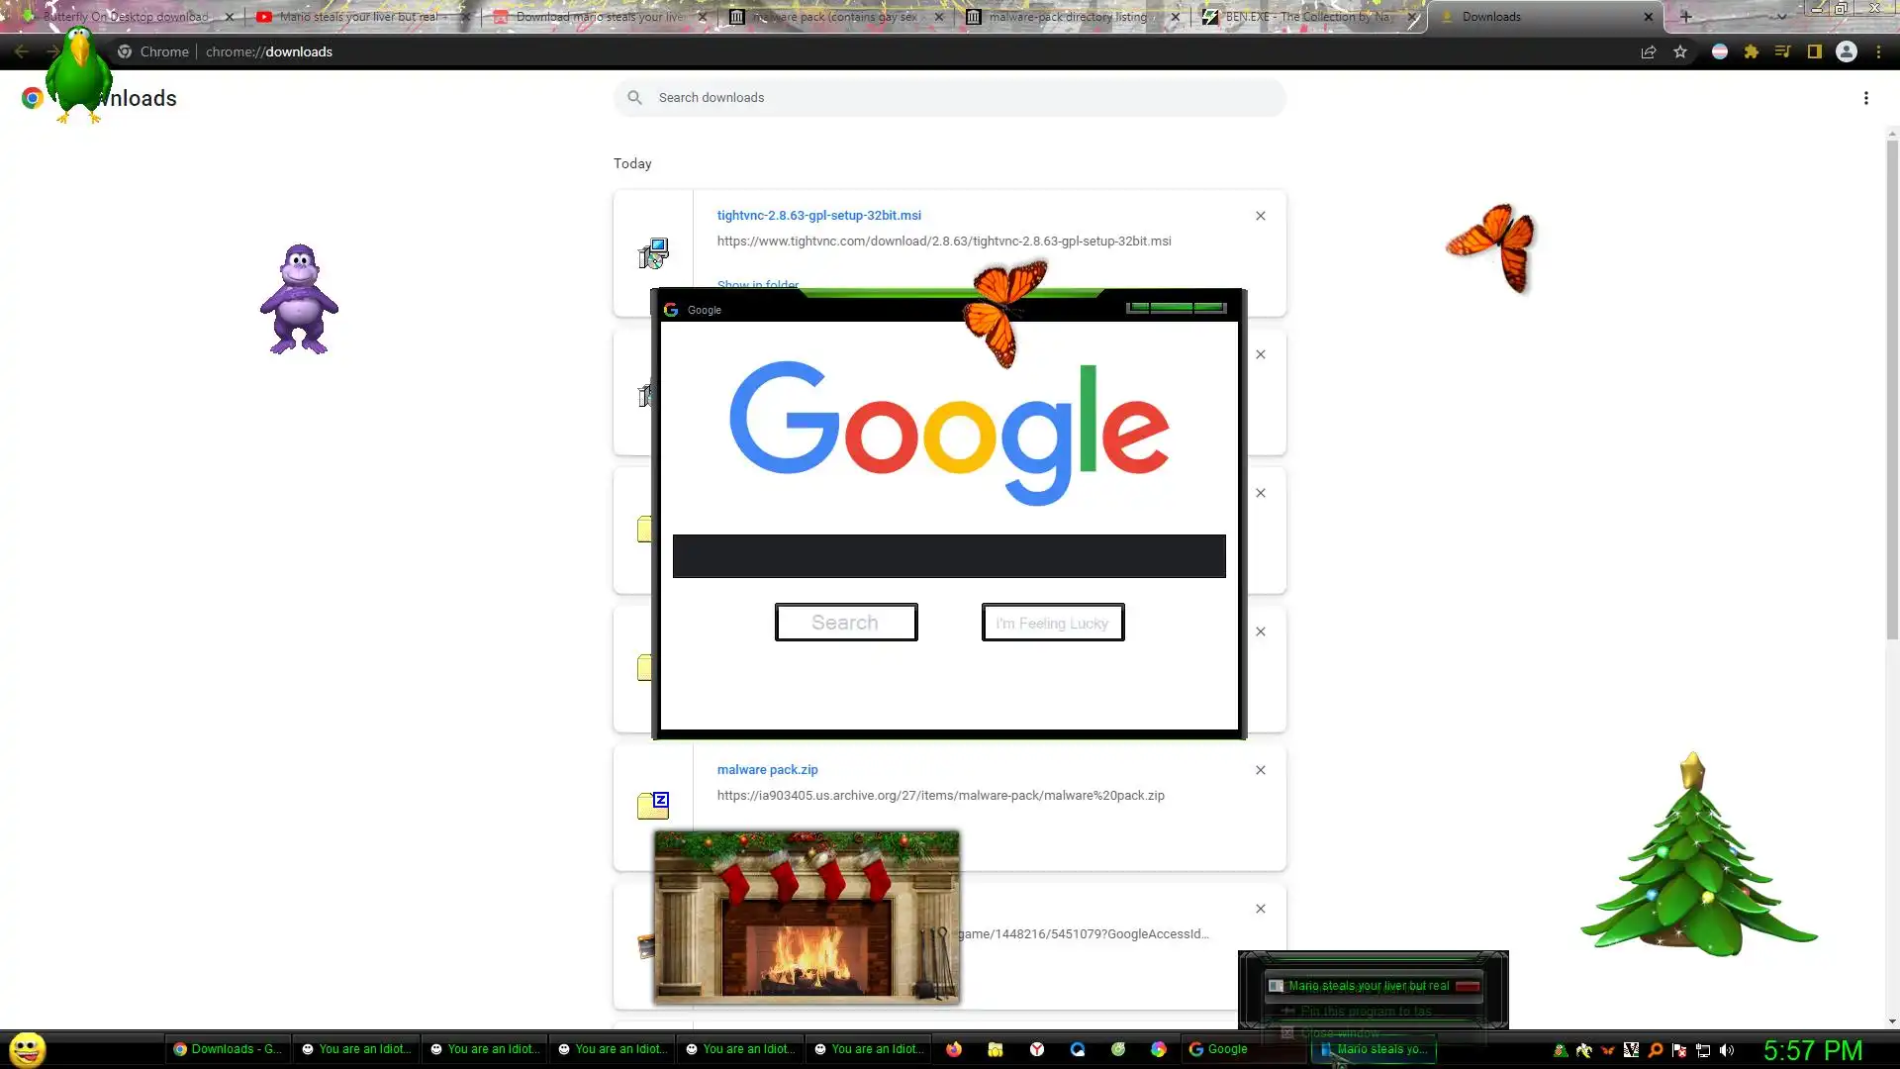The image size is (1900, 1069).
Task: Toggle the Chrome side panel
Action: (x=1815, y=51)
